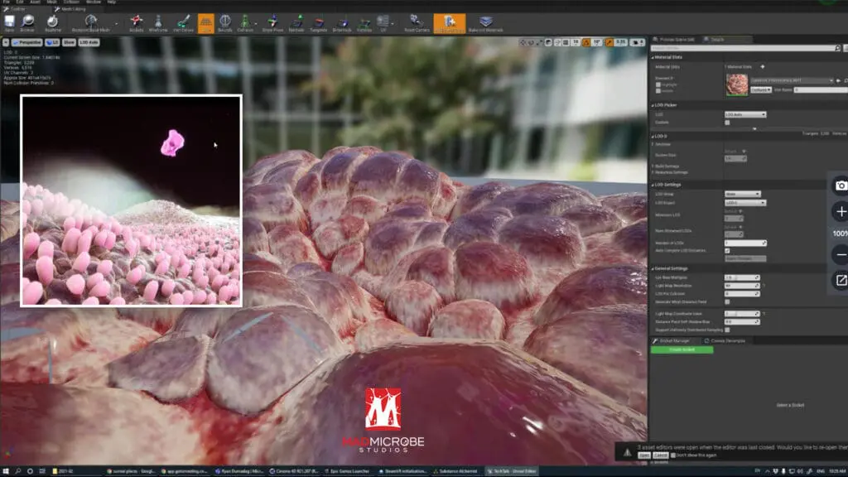
Task: Toggle the Normals toolbar icon
Action: [x=296, y=22]
